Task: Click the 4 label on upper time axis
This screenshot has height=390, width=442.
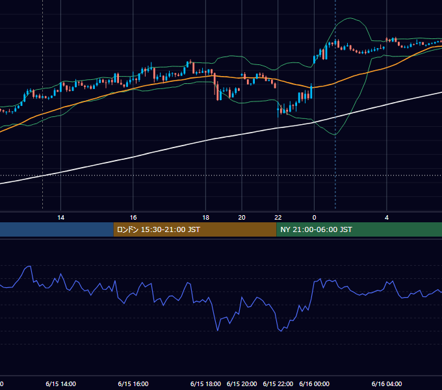Action: coord(387,218)
